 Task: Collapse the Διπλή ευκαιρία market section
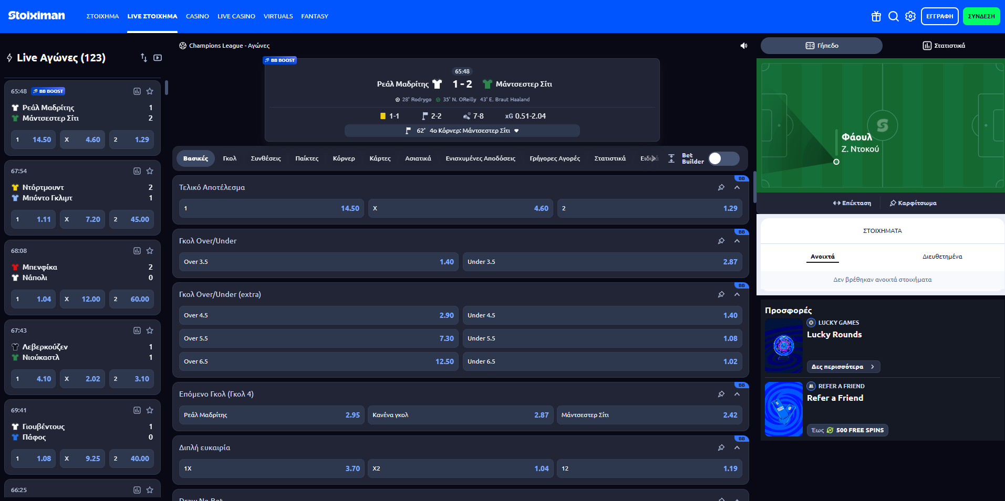point(737,447)
